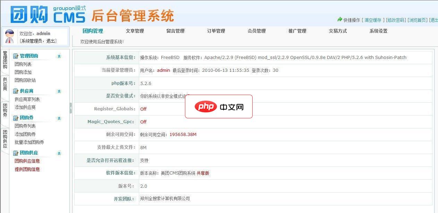The width and height of the screenshot is (438, 213).
Task: Collapse the 团购供应 section with its chevron
Action: pyautogui.click(x=59, y=153)
